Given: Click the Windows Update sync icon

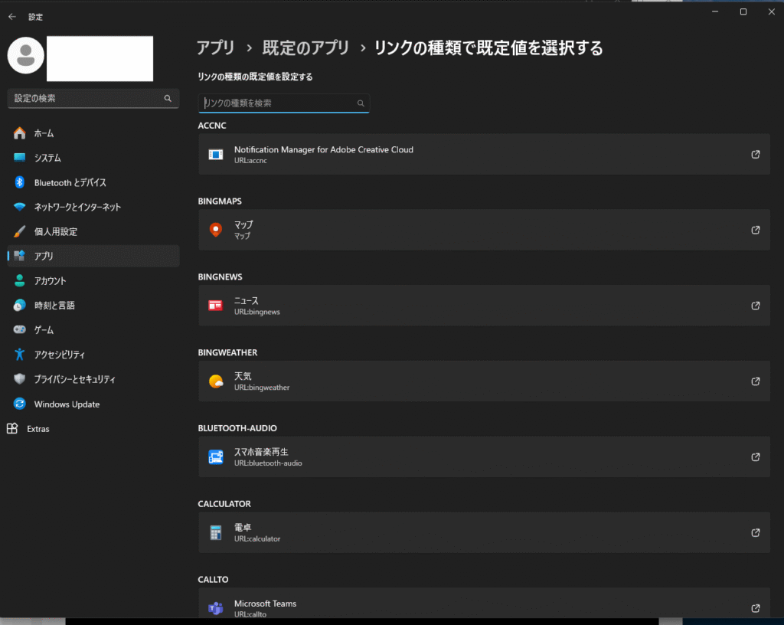Looking at the screenshot, I should 19,404.
